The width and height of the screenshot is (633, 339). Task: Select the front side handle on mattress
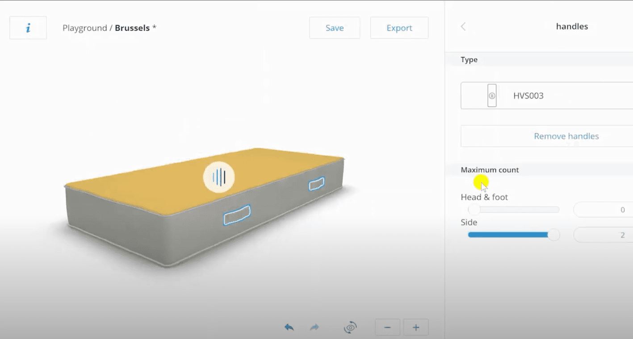pos(237,215)
